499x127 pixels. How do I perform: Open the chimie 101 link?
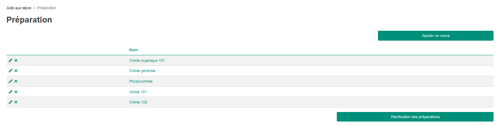138,92
